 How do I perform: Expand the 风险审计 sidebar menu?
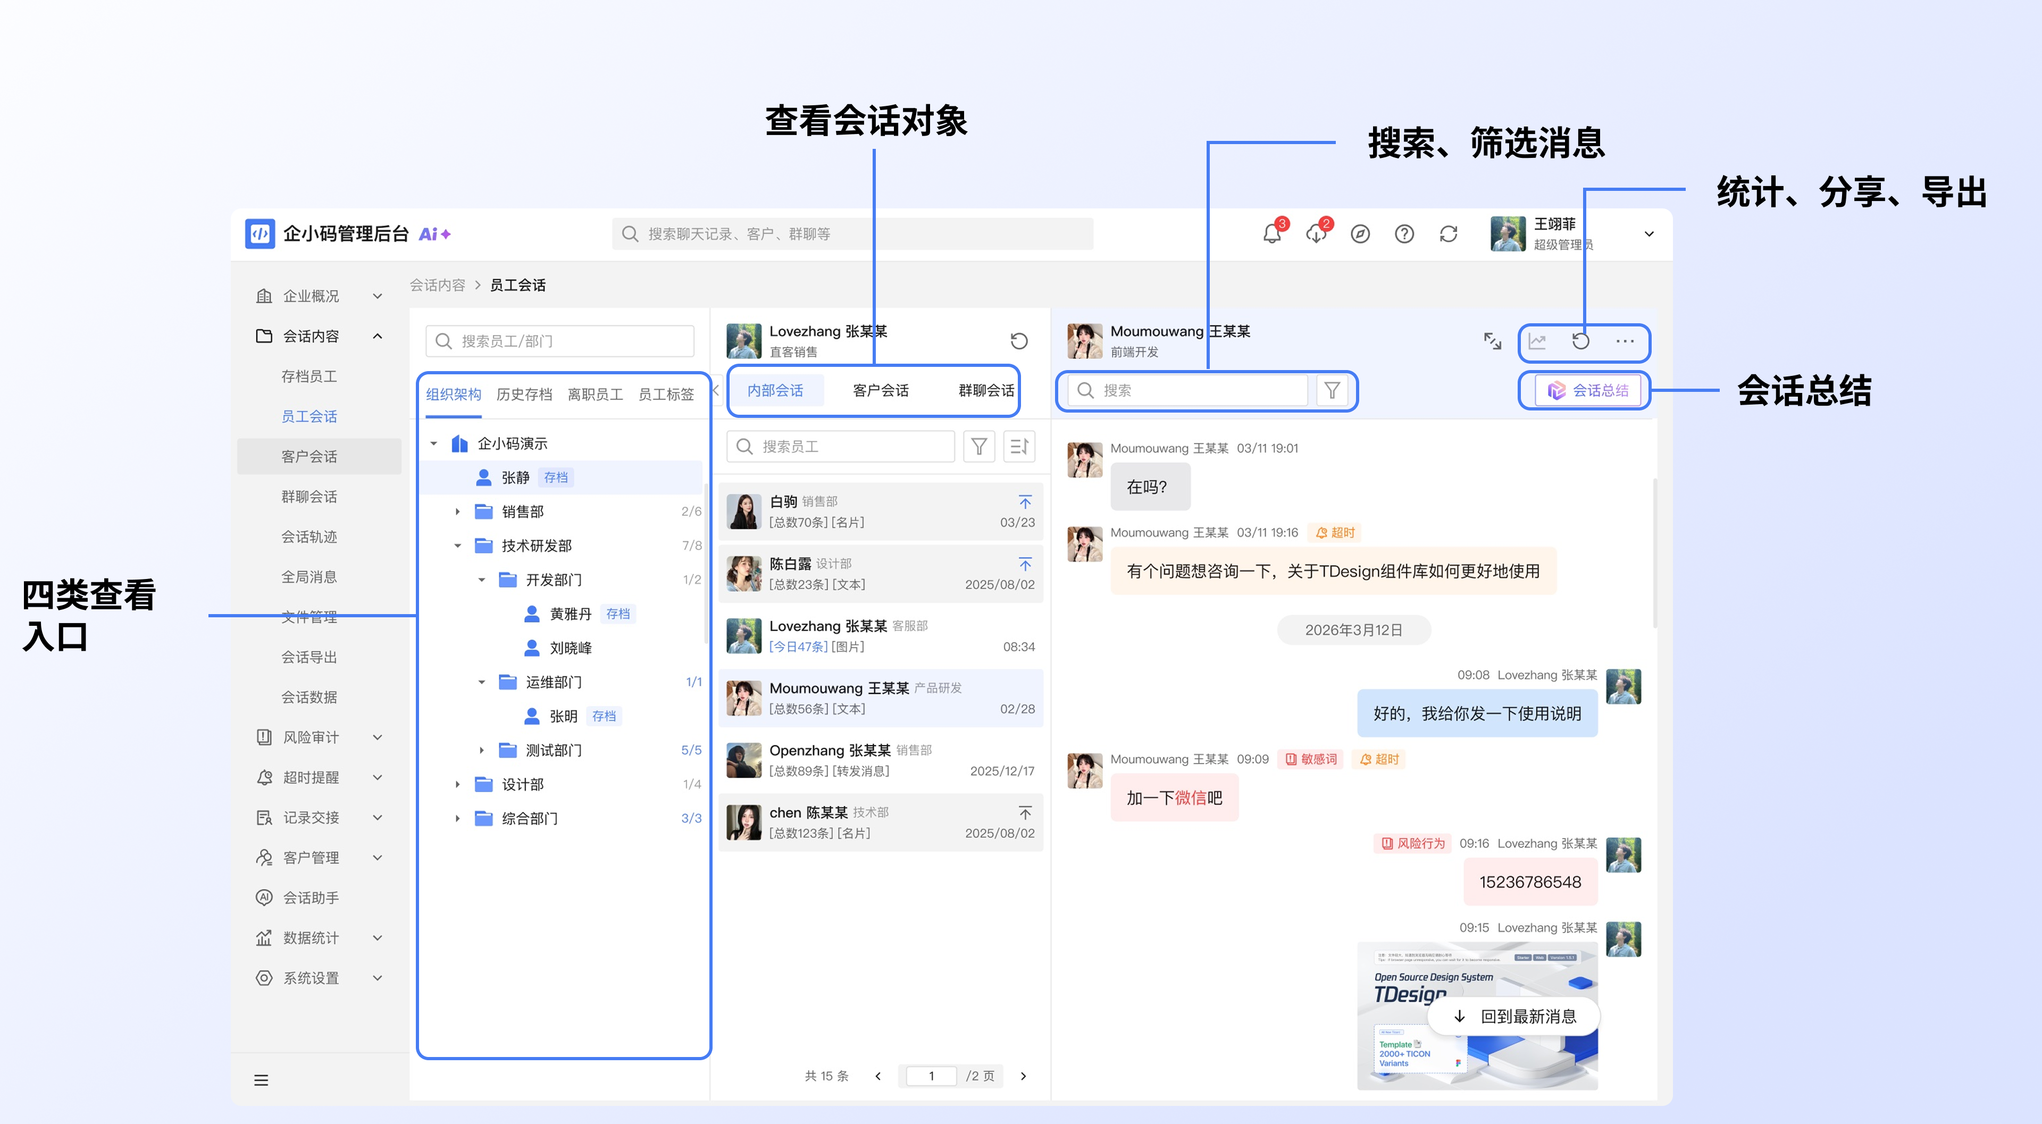point(378,737)
